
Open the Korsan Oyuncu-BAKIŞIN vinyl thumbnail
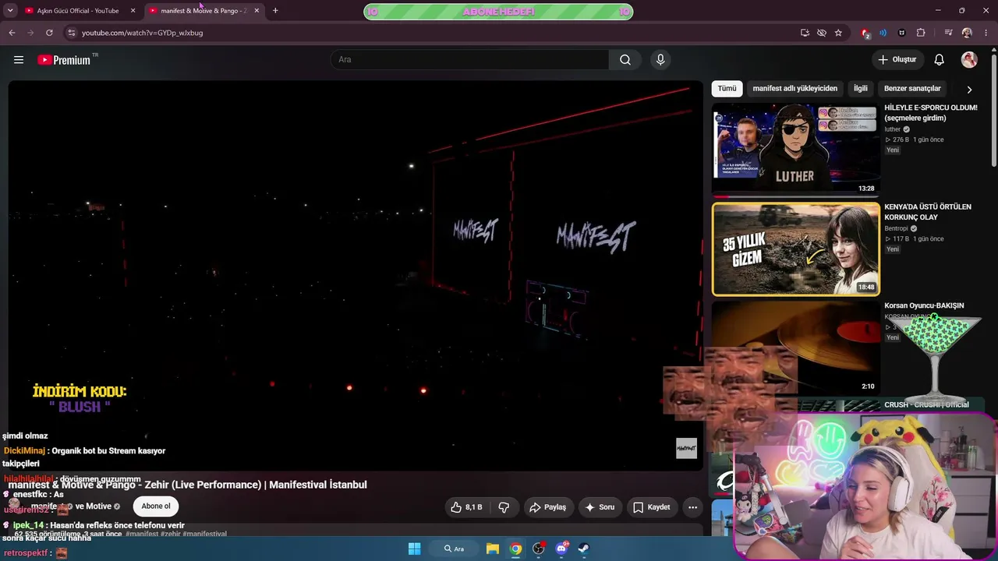(795, 347)
